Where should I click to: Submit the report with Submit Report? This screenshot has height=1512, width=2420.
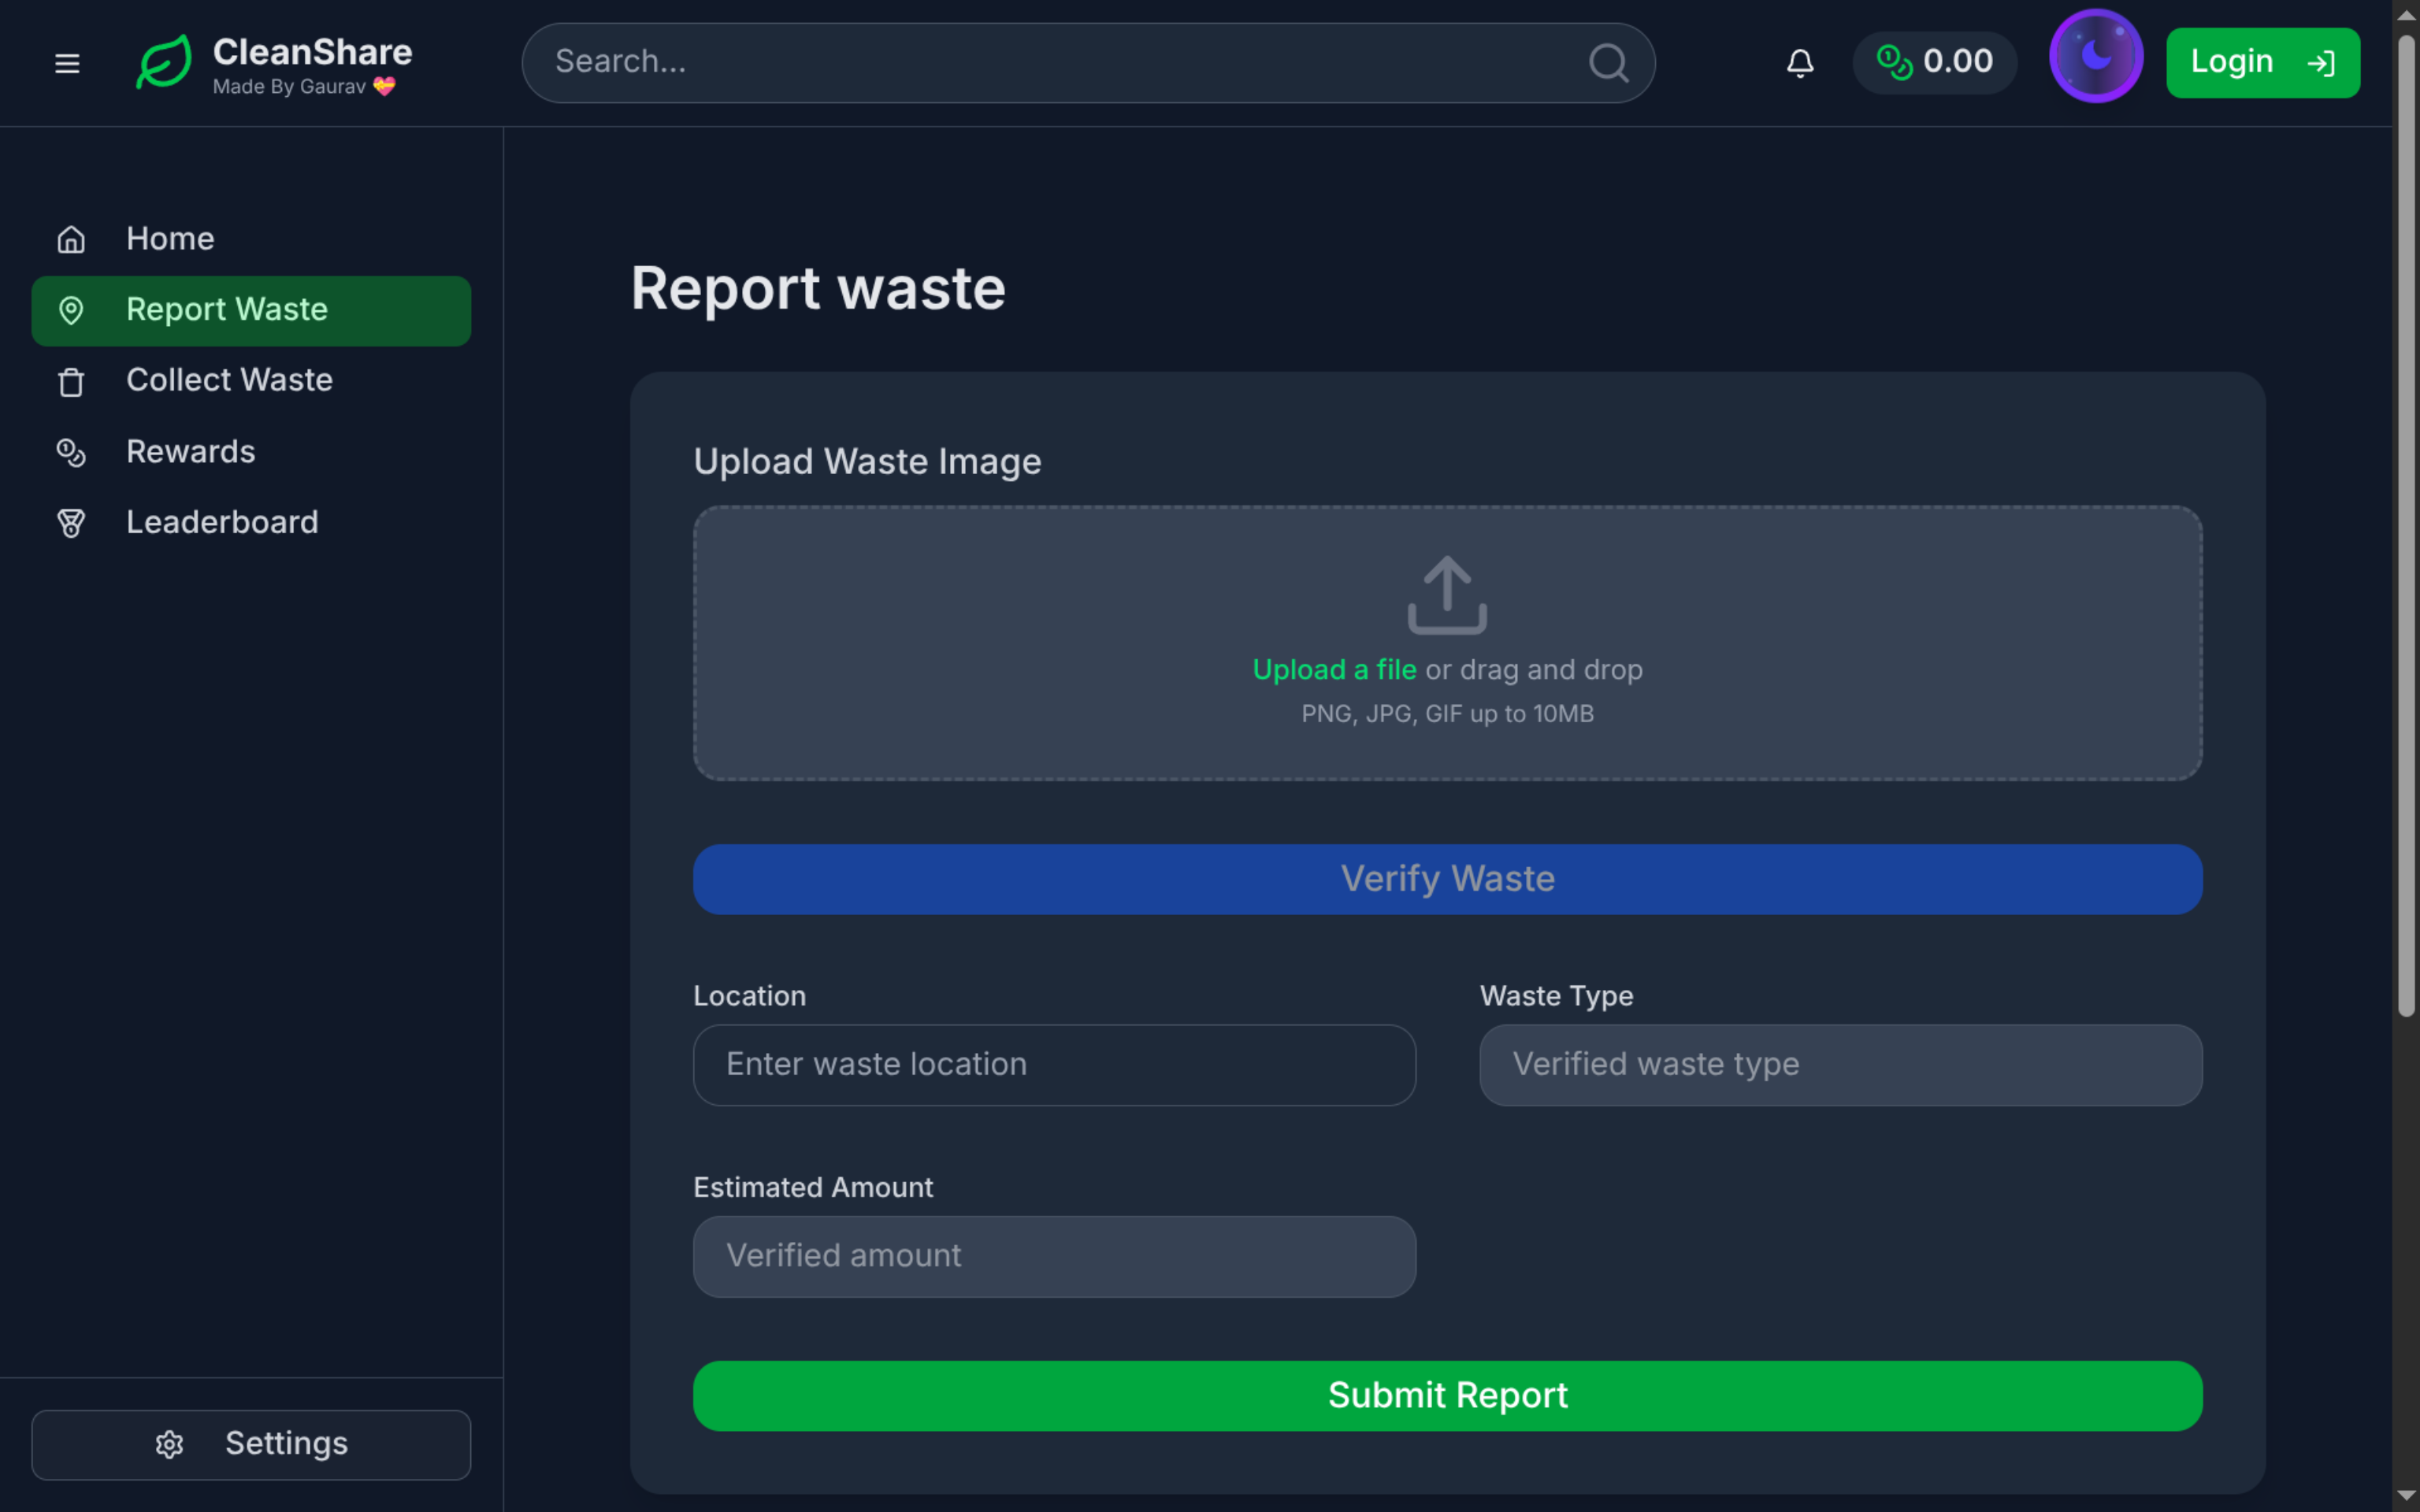click(1447, 1395)
